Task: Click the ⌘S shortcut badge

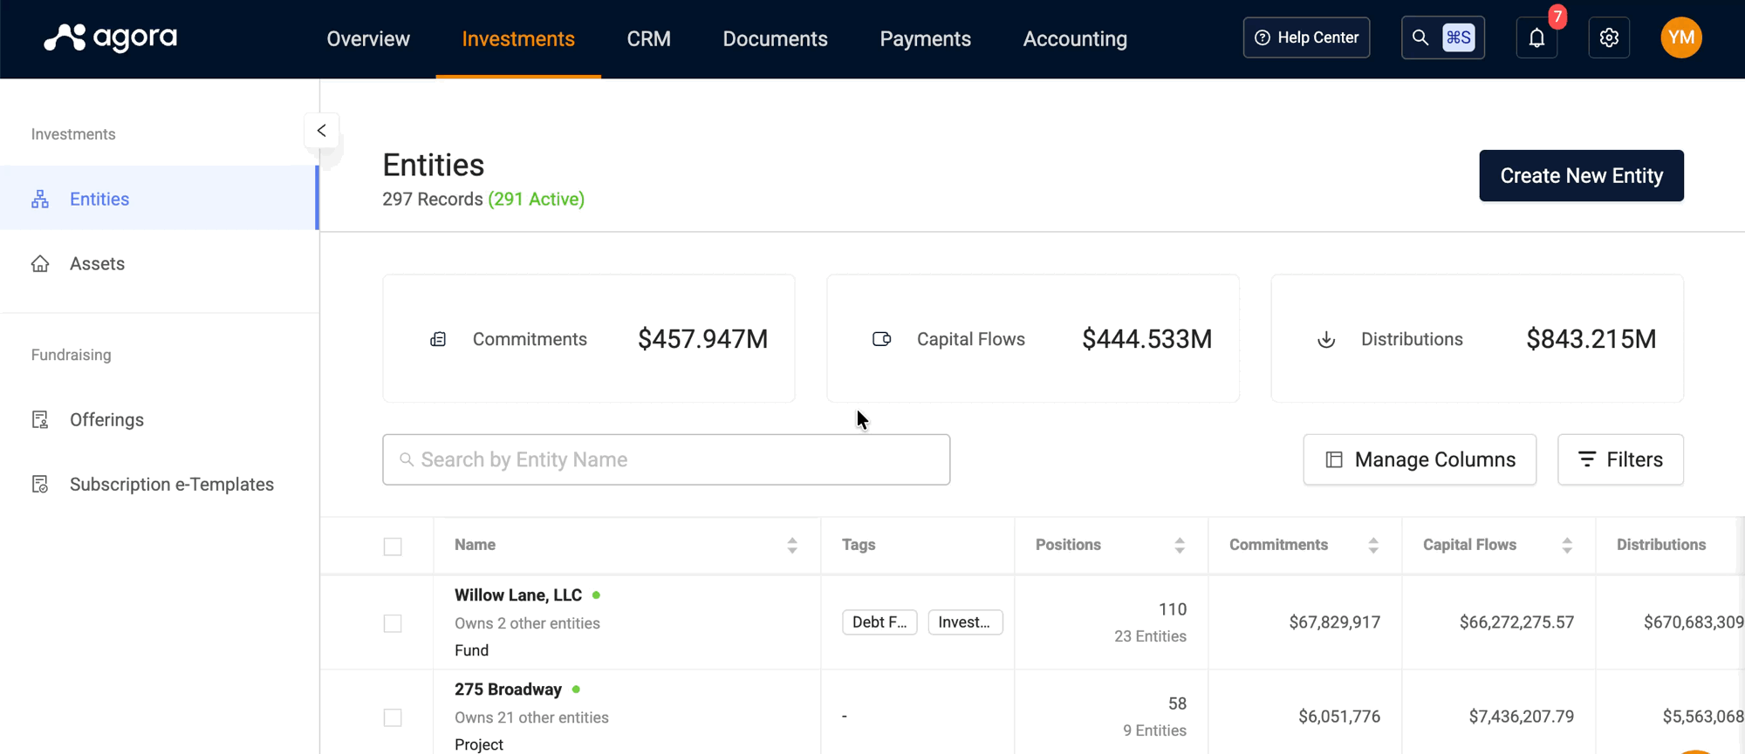Action: [x=1459, y=37]
